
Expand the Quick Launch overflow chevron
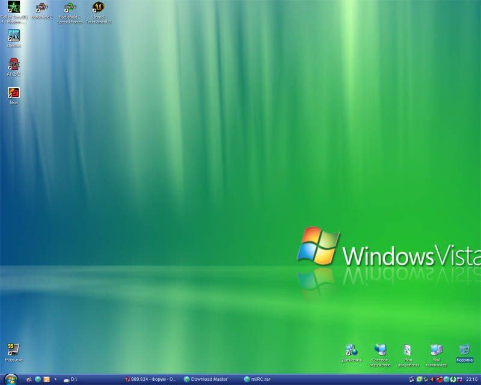coord(56,380)
